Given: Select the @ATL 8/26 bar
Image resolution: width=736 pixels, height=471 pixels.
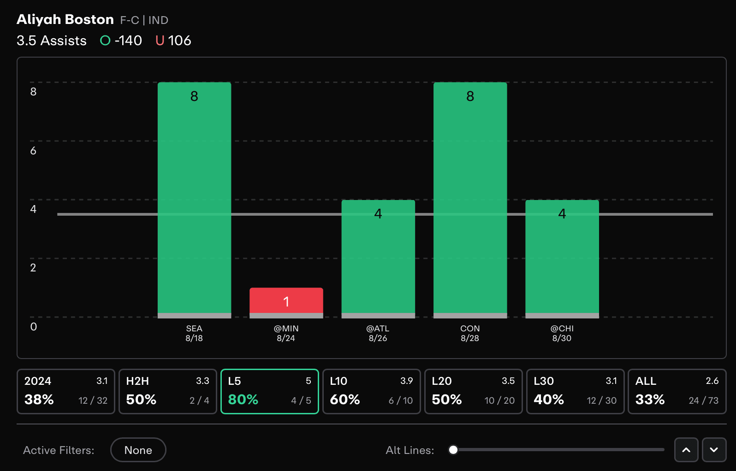Looking at the screenshot, I should coord(378,259).
